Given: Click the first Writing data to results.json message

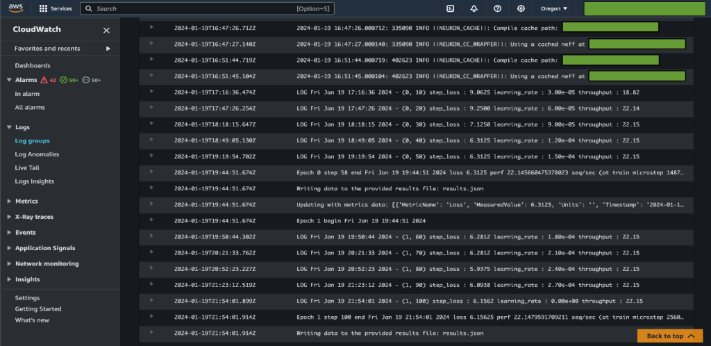Looking at the screenshot, I should [x=390, y=189].
